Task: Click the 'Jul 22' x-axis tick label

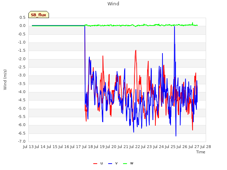Action: (135, 147)
